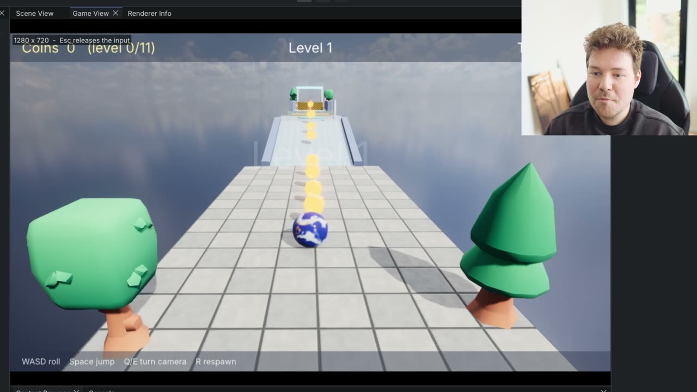Select the Game View tab
This screenshot has width=697, height=392.
tap(90, 13)
